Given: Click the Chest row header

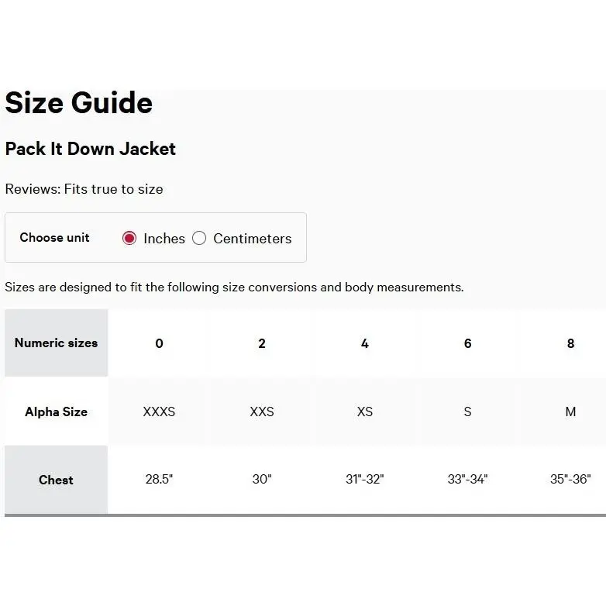Looking at the screenshot, I should click(x=56, y=480).
